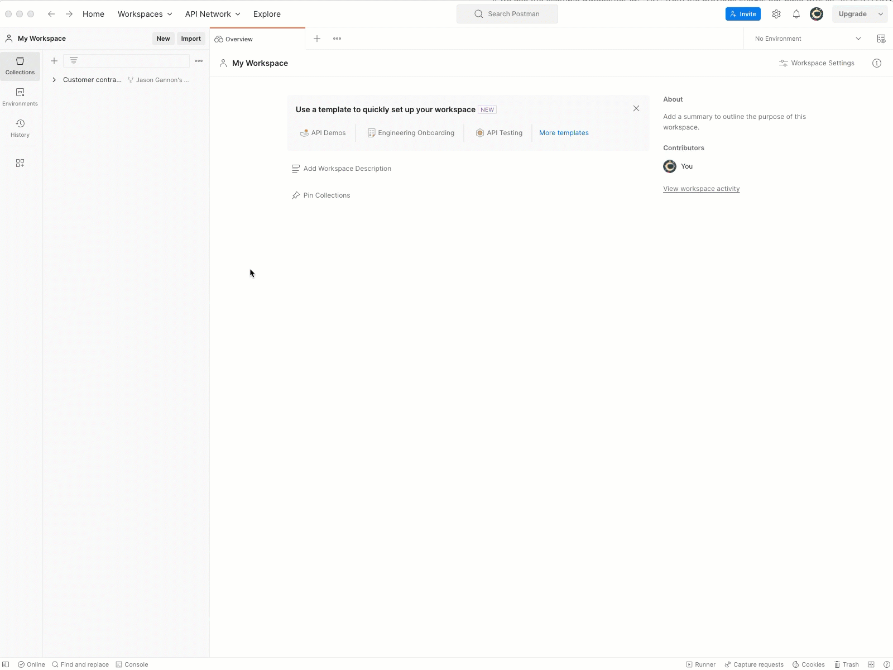
Task: Click the Import button
Action: tap(191, 39)
